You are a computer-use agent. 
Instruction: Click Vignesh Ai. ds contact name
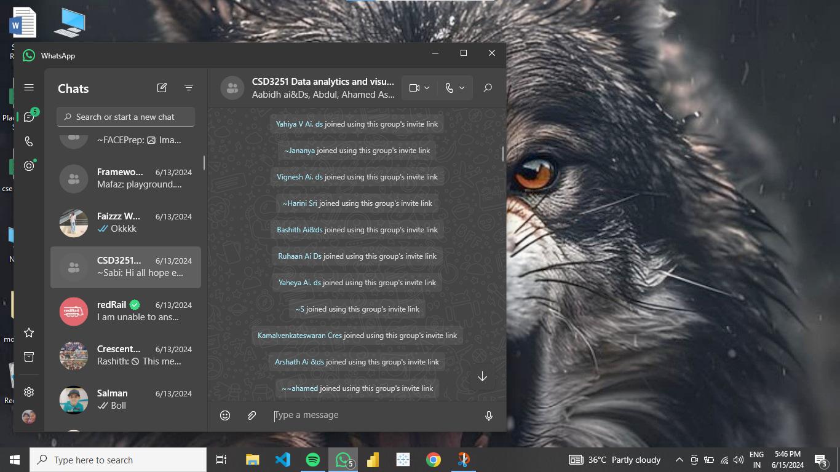click(x=299, y=177)
